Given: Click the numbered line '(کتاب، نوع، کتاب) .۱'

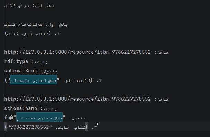Looking at the screenshot, I should coord(32,34).
